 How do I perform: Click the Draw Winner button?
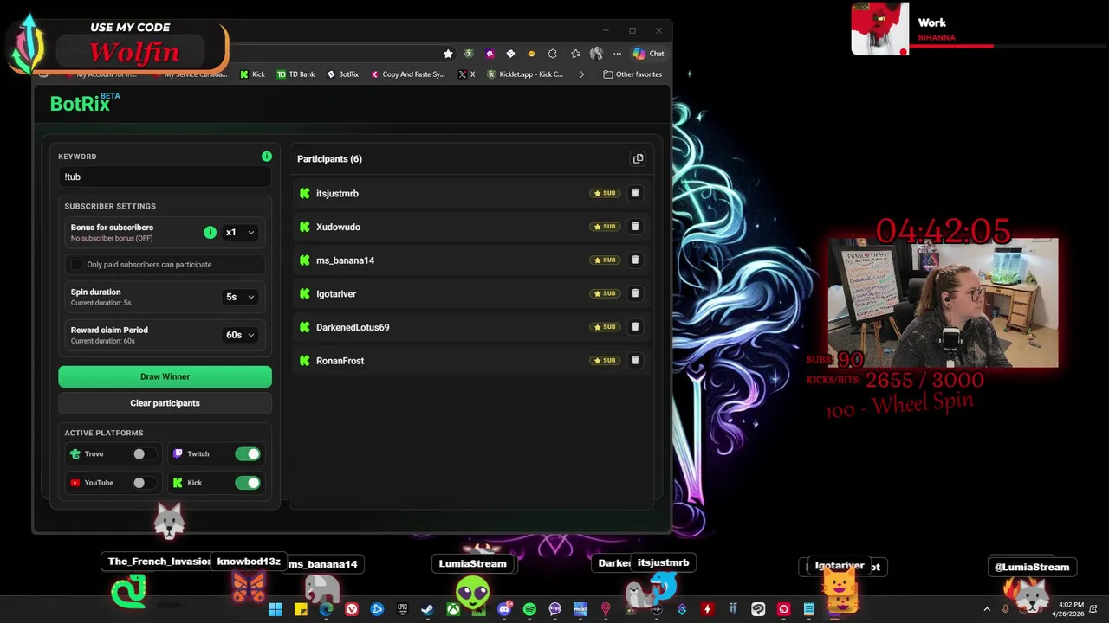165,376
